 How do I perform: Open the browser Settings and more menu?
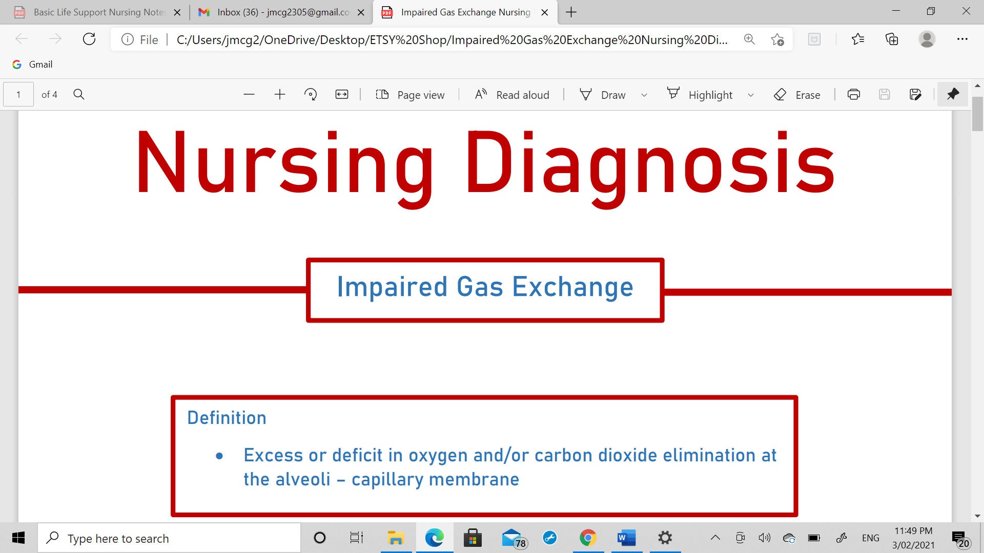[962, 39]
